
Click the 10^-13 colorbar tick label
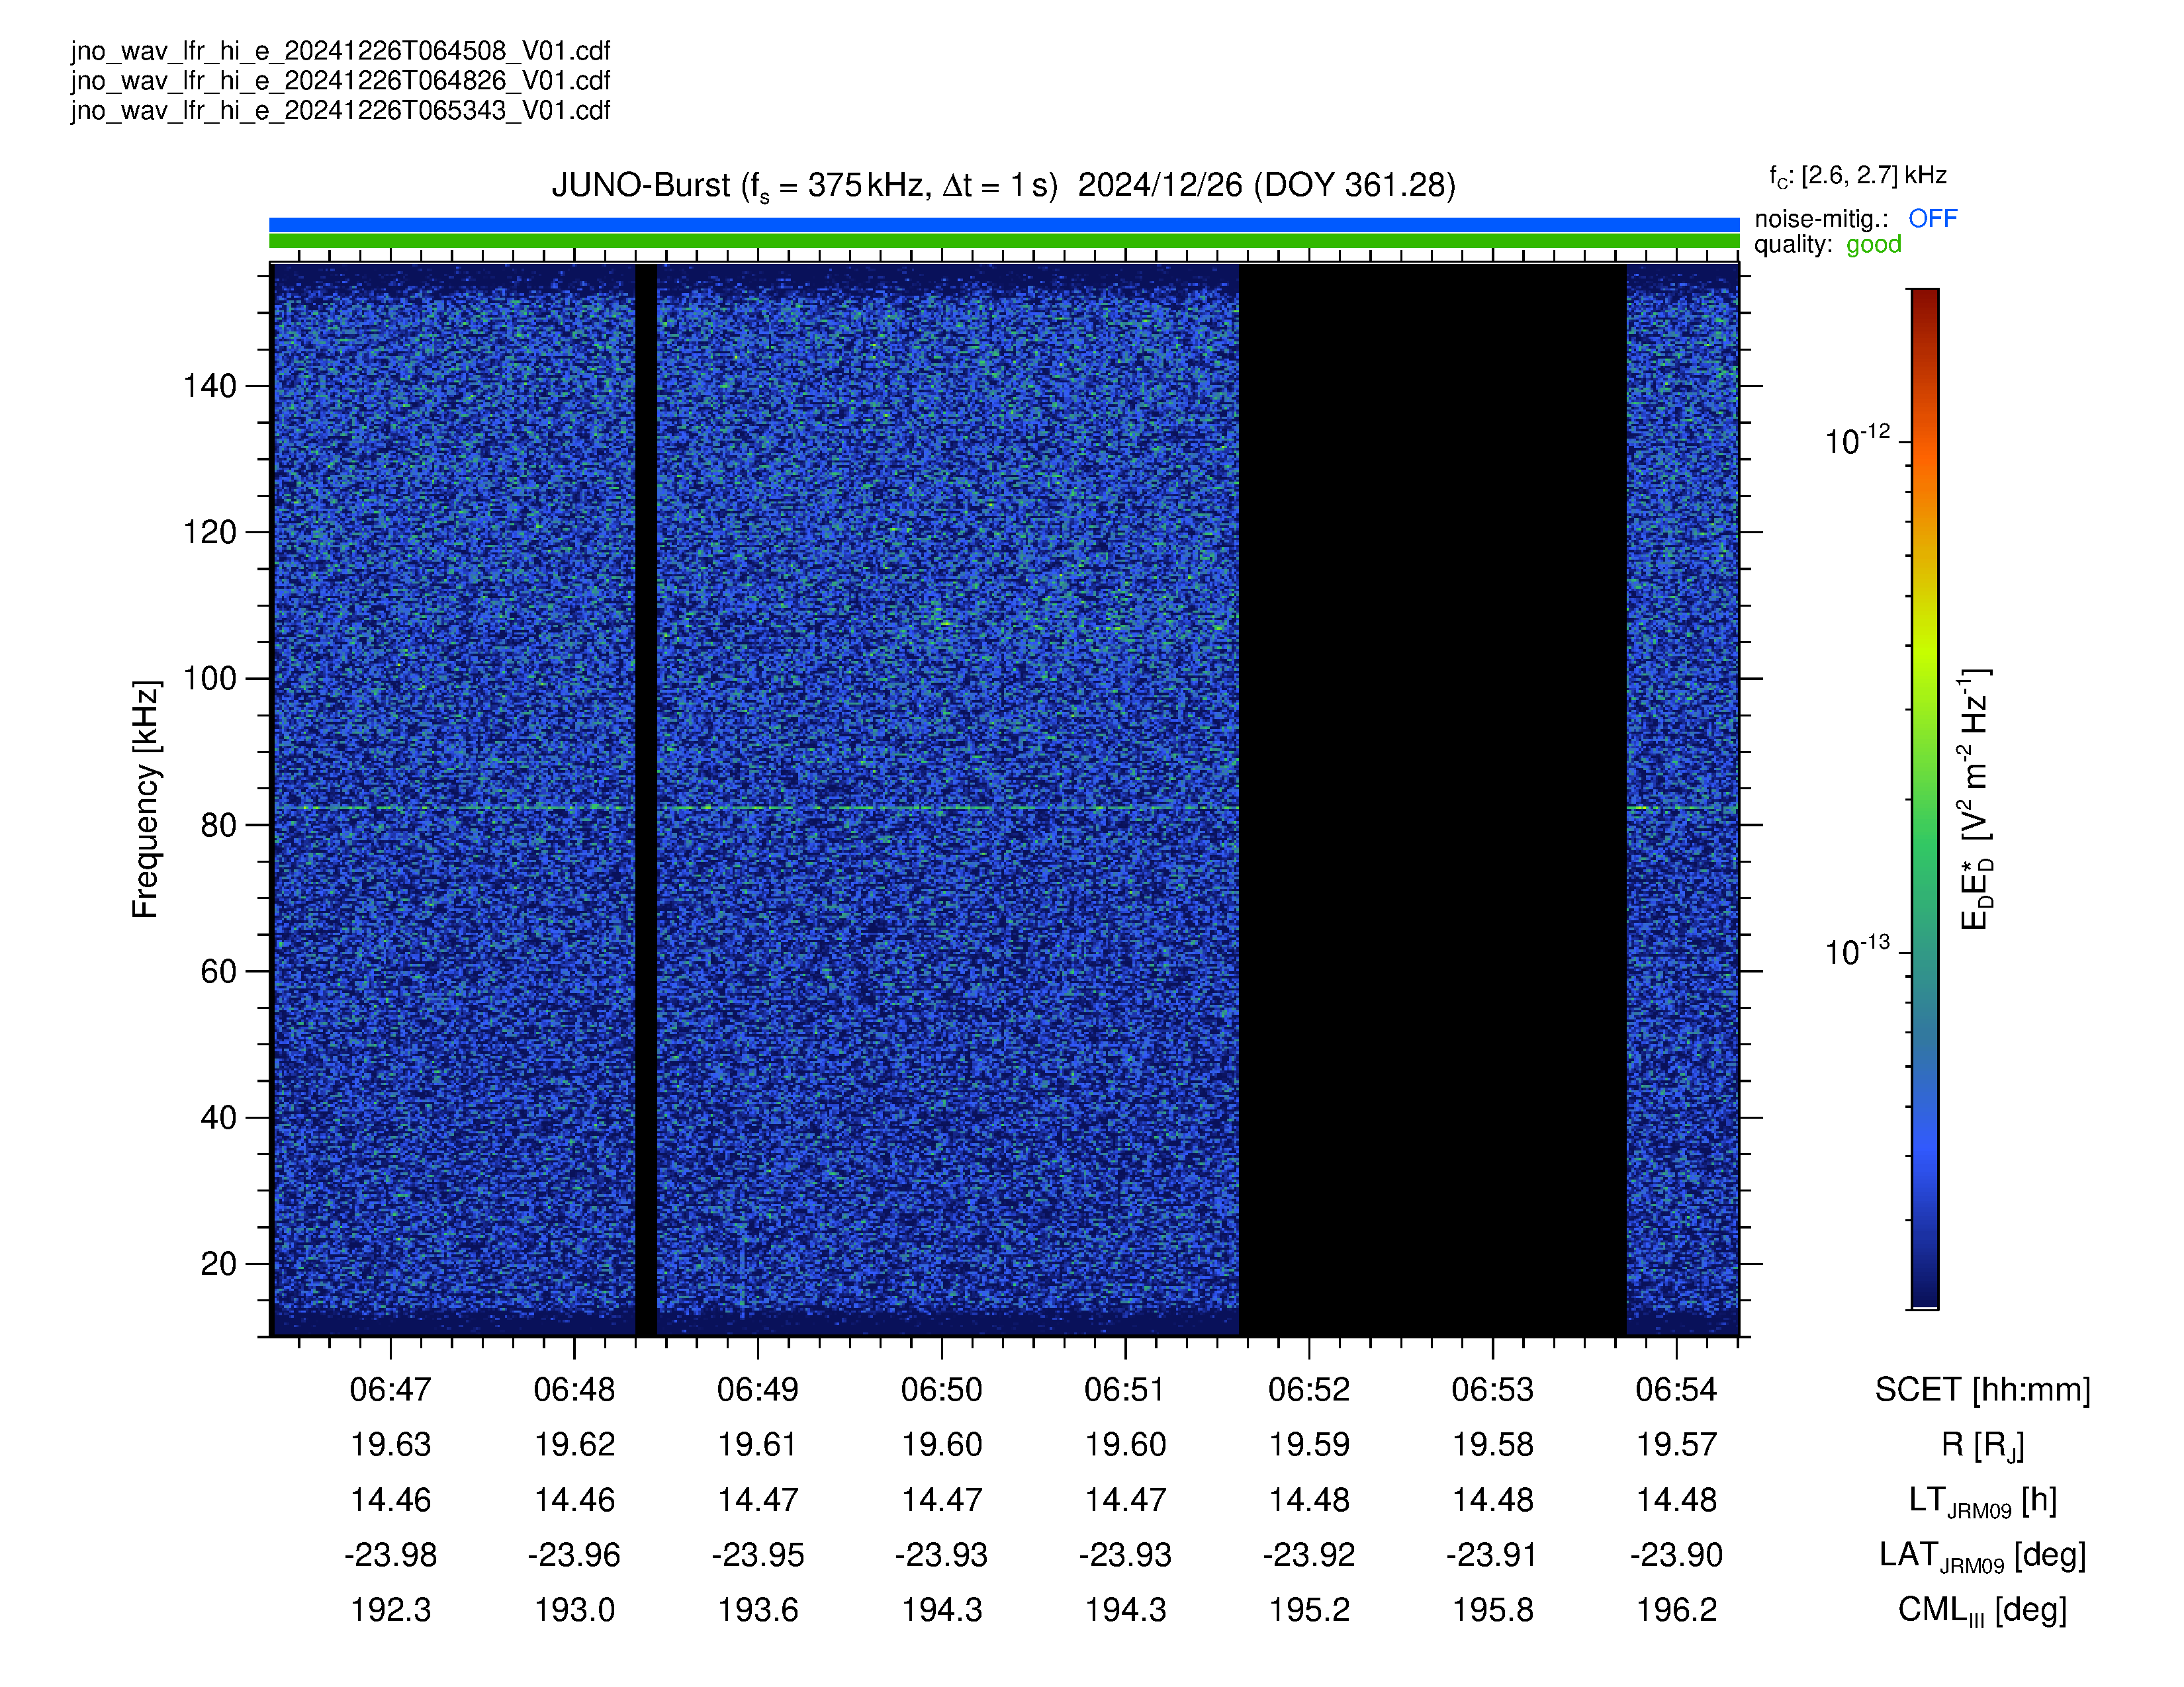tap(1857, 951)
